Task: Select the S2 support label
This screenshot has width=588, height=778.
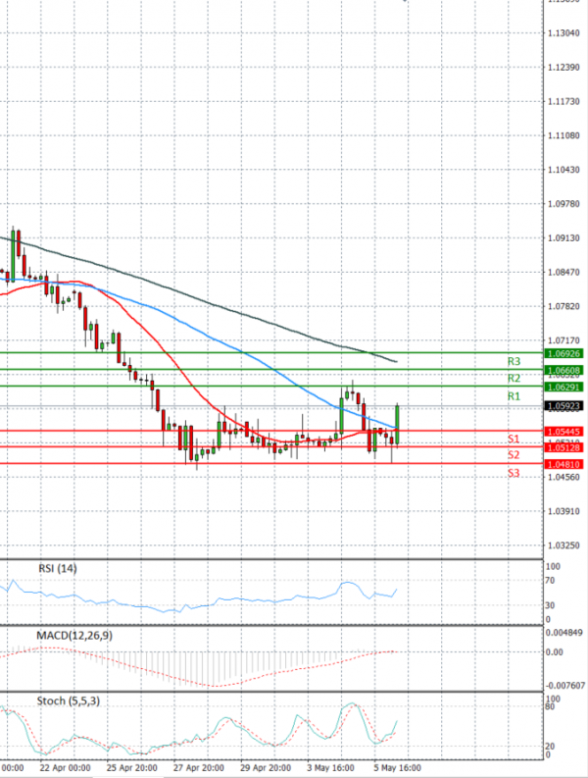Action: click(x=514, y=455)
